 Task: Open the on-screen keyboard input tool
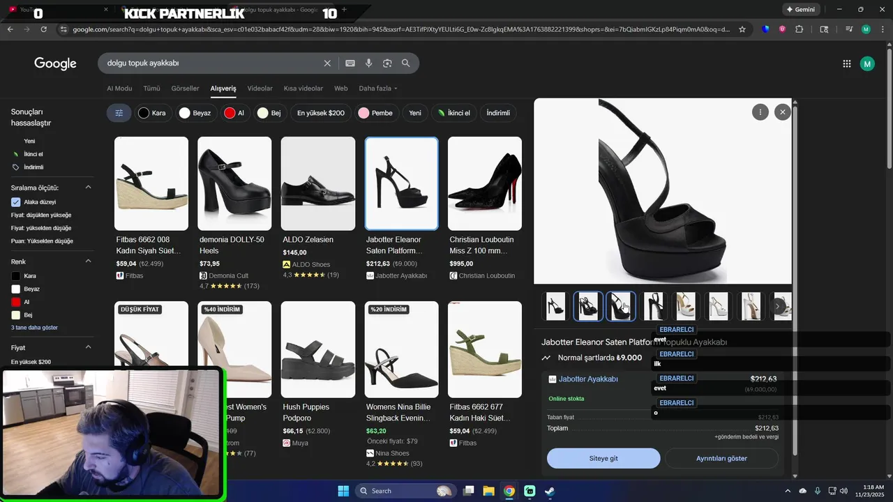click(350, 63)
